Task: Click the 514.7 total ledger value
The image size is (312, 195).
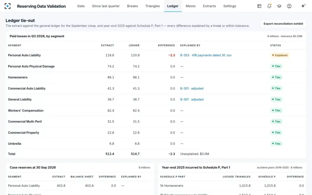Action: [x=135, y=154]
